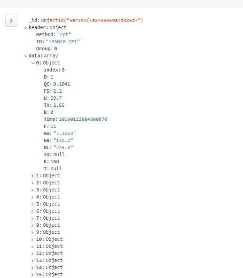Expand the 14: Object entry

point(32,268)
